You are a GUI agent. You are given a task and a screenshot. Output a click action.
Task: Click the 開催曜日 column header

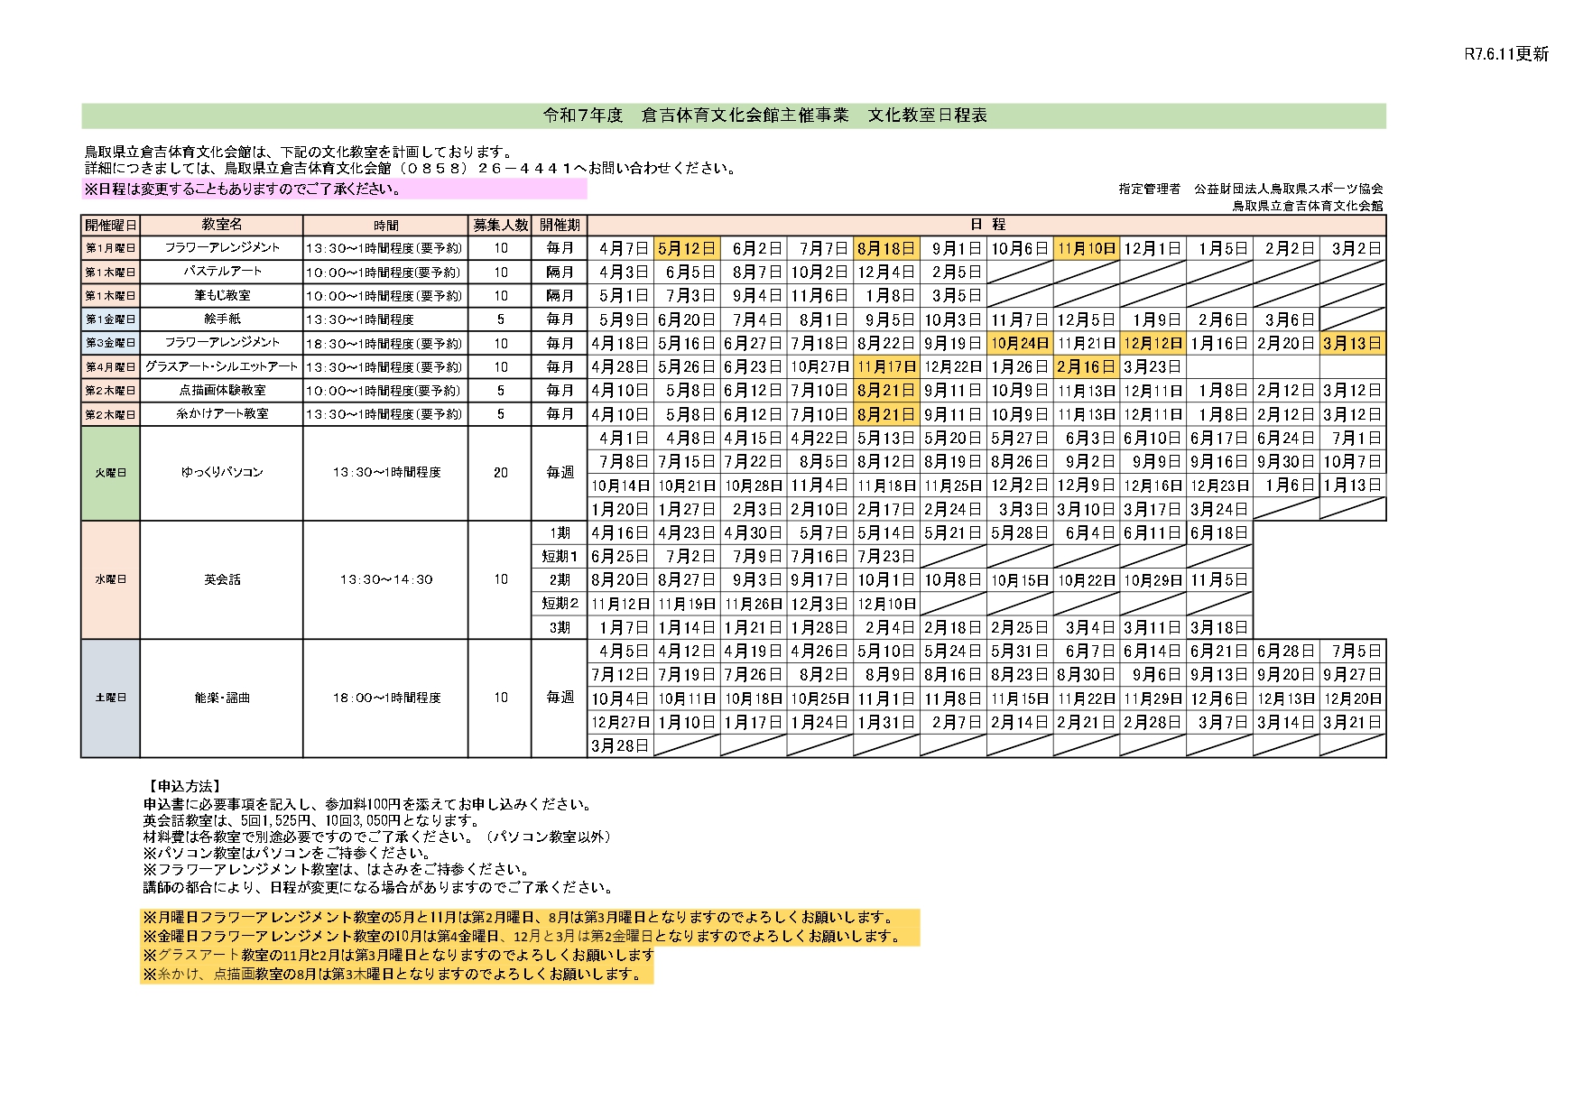111,225
